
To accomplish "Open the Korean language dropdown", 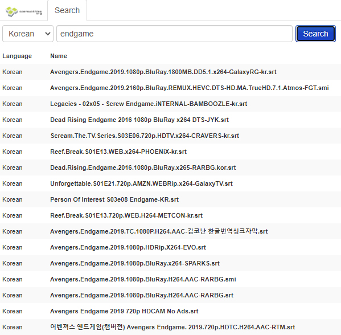I will tap(28, 34).
